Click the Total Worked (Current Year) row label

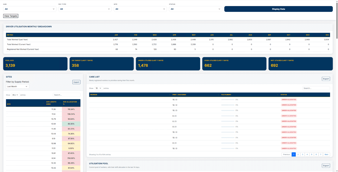click(x=19, y=44)
